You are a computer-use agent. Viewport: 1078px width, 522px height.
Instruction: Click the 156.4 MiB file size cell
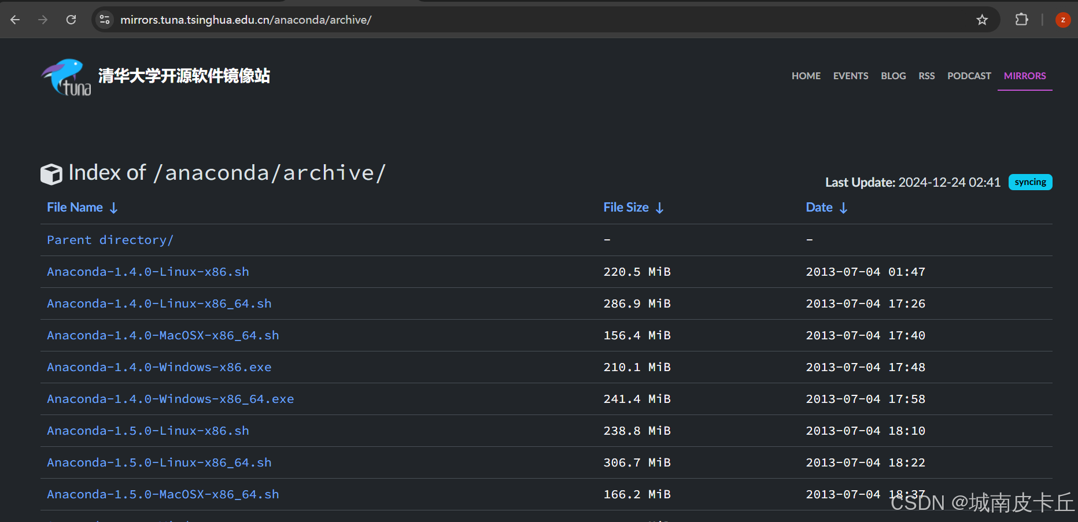637,335
